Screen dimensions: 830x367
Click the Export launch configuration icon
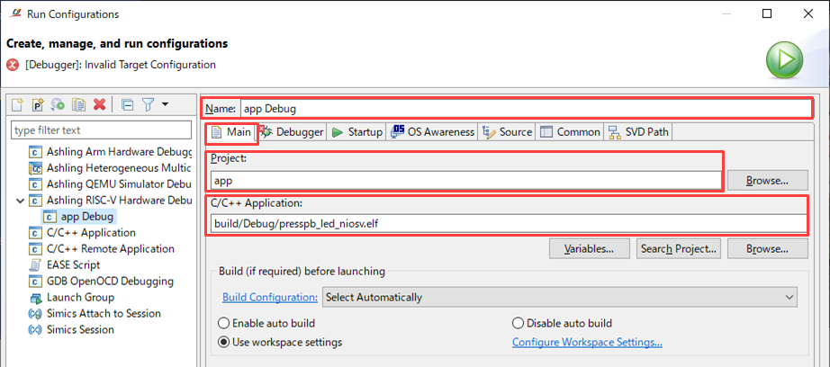point(58,104)
